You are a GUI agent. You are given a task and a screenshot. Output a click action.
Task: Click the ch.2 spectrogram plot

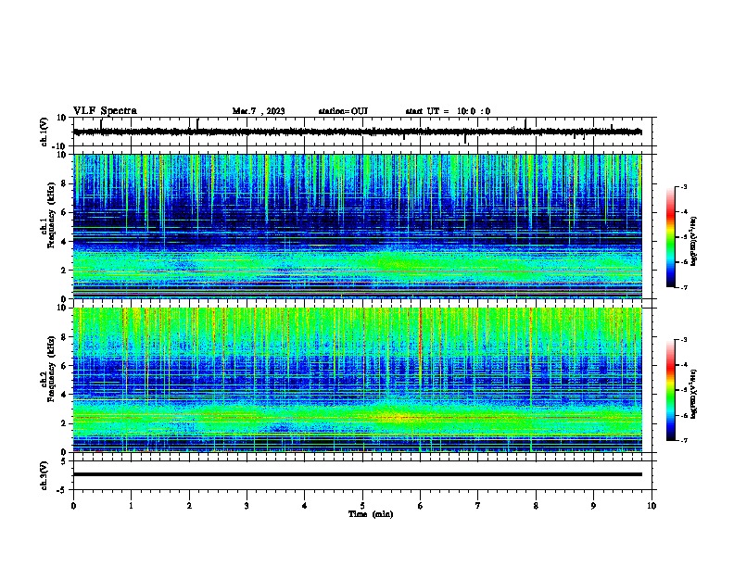click(x=357, y=380)
